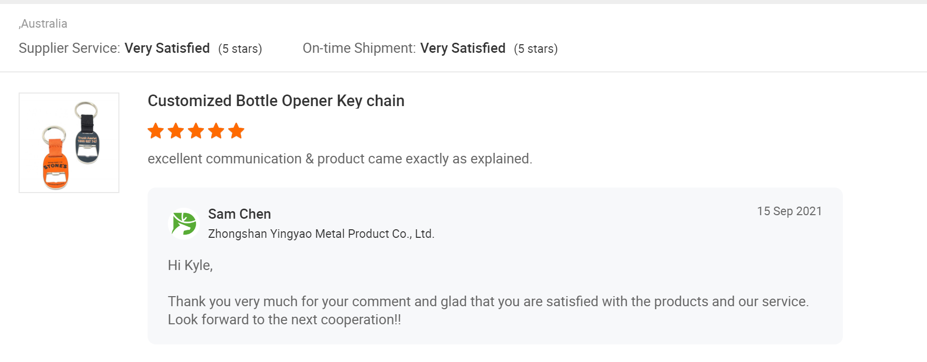Click the fourth orange rating star
The height and width of the screenshot is (362, 927).
(x=216, y=131)
